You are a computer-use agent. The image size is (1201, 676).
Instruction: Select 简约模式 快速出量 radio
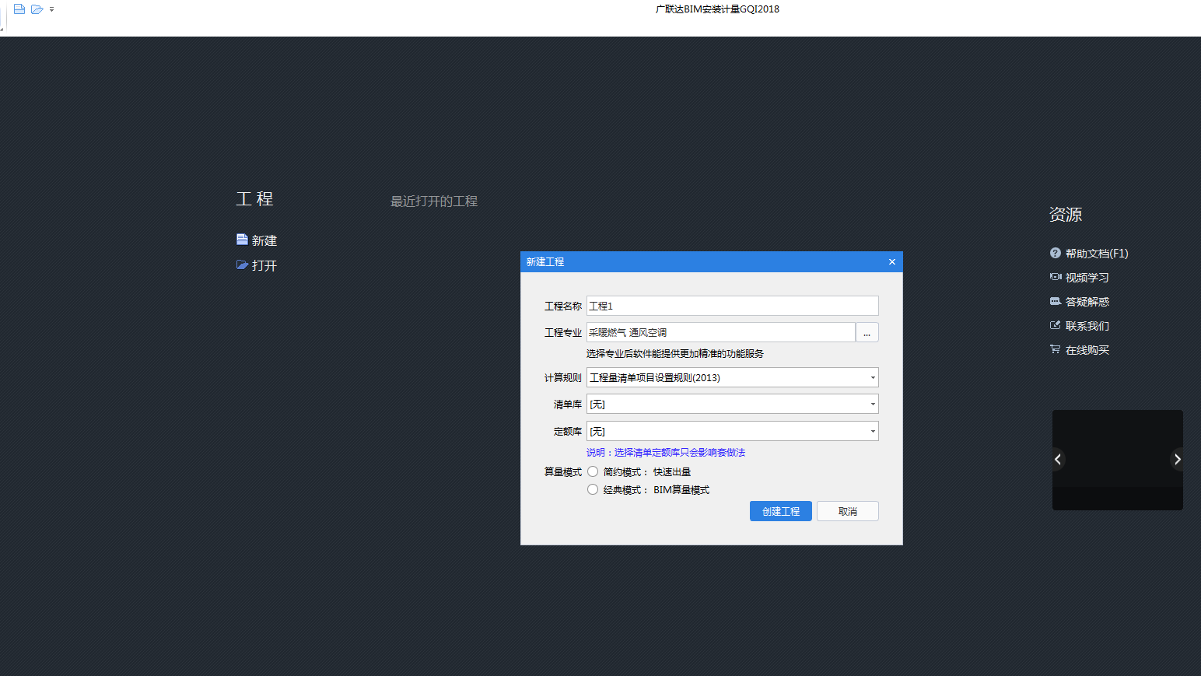pyautogui.click(x=593, y=471)
